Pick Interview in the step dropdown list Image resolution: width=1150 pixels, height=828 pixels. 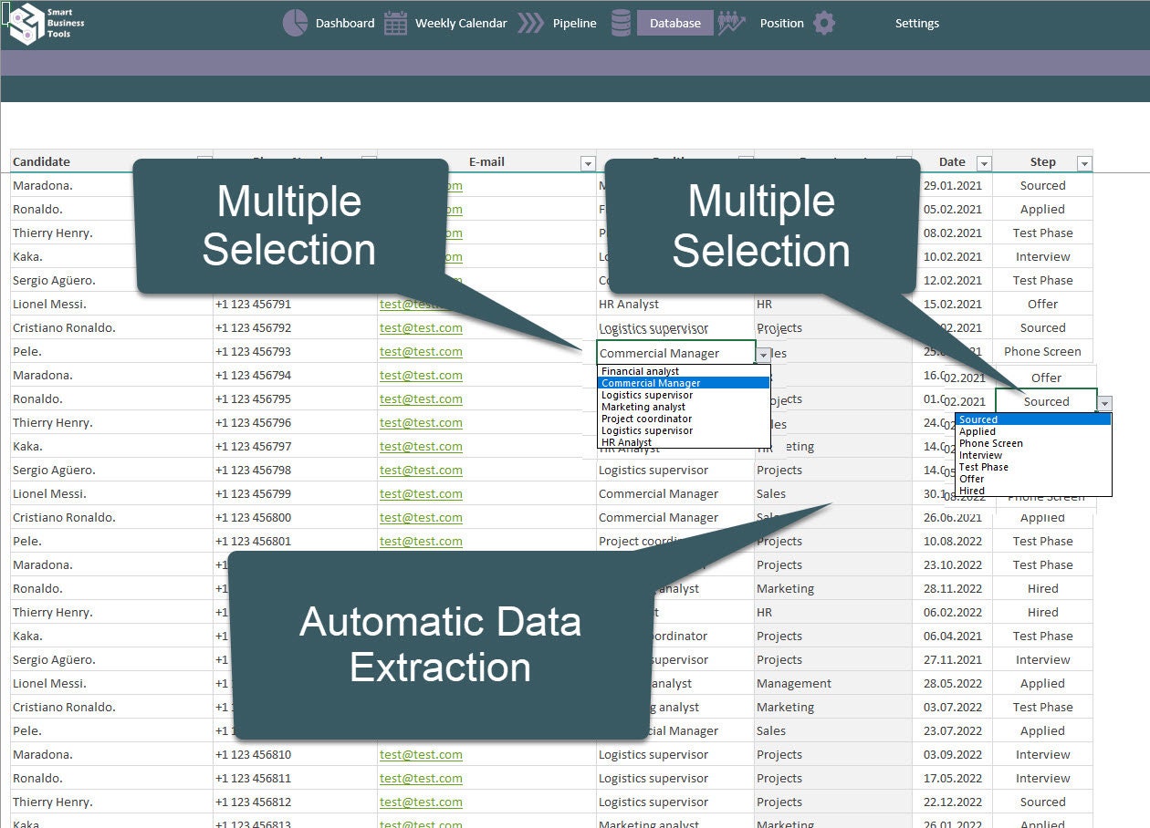tap(1033, 455)
